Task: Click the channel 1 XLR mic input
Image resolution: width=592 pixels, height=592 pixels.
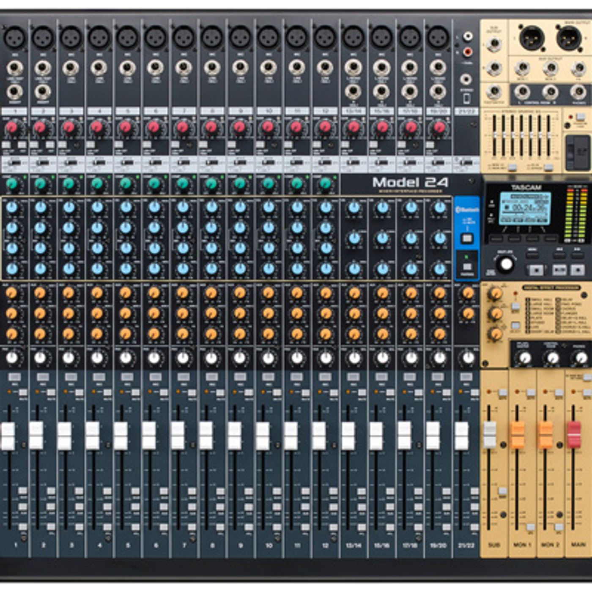Action: coord(15,37)
